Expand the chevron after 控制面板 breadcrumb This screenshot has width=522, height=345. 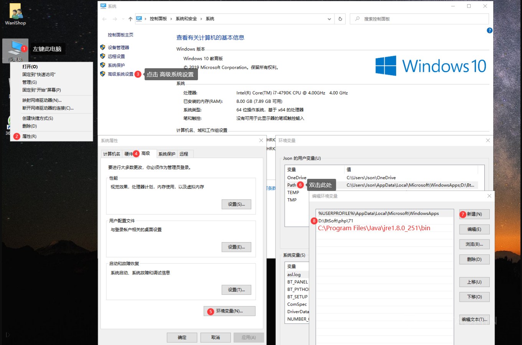[x=171, y=19]
